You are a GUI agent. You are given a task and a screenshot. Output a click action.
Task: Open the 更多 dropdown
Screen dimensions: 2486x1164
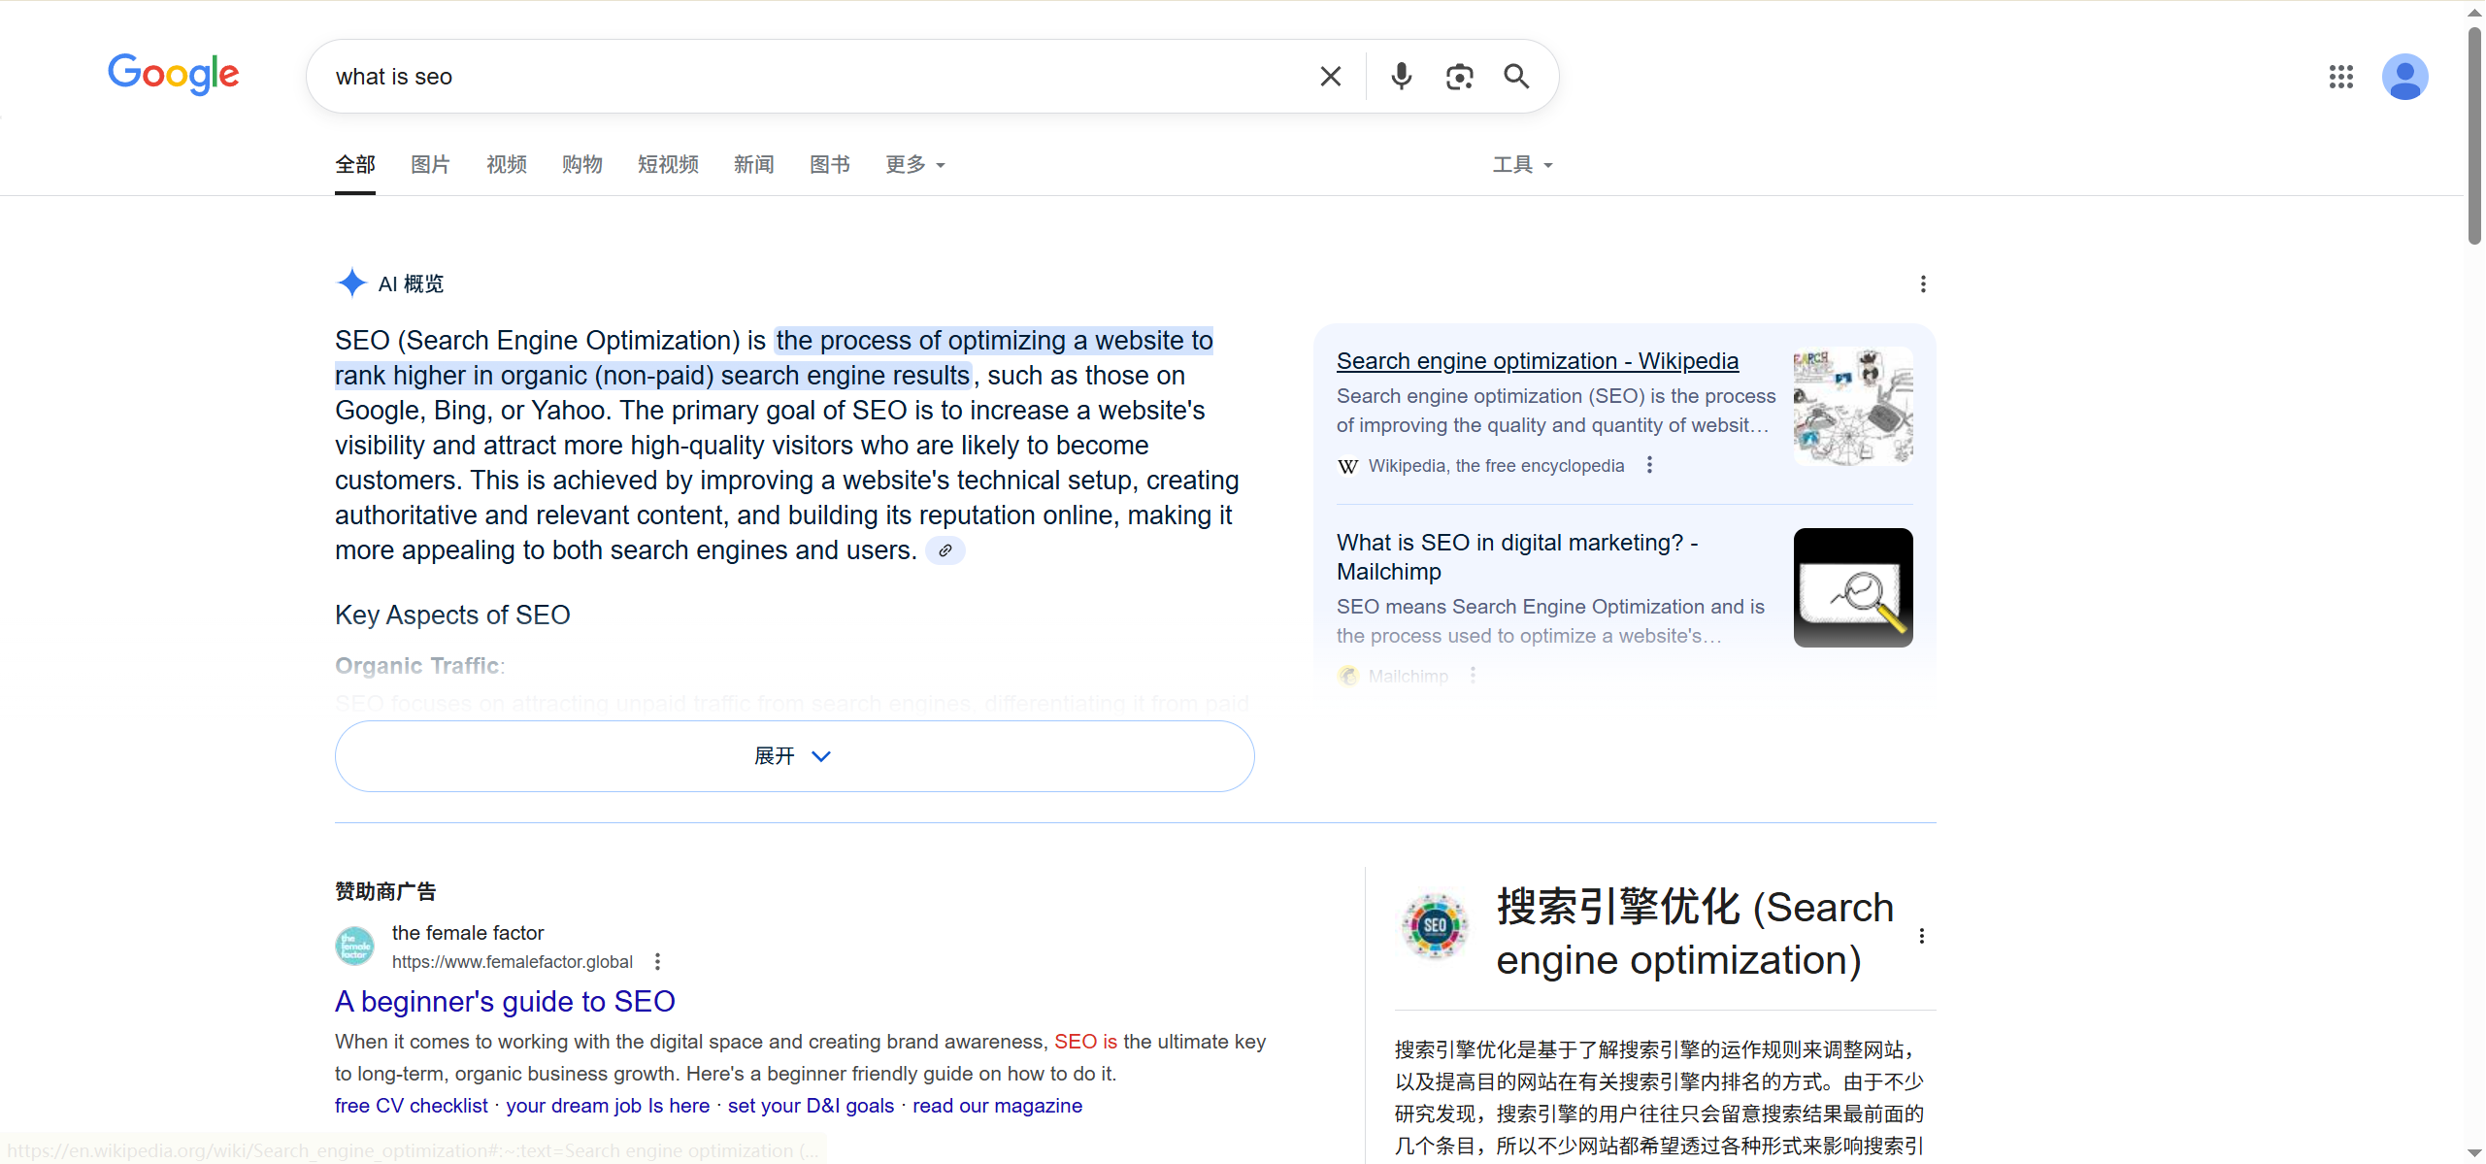pos(913,164)
